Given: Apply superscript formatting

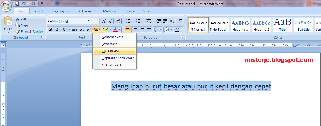Looking at the screenshot, I should pyautogui.click(x=89, y=30).
